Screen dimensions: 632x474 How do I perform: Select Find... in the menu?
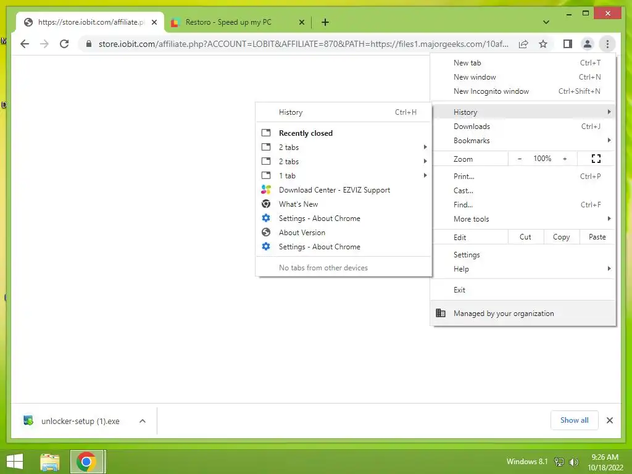[x=523, y=204]
